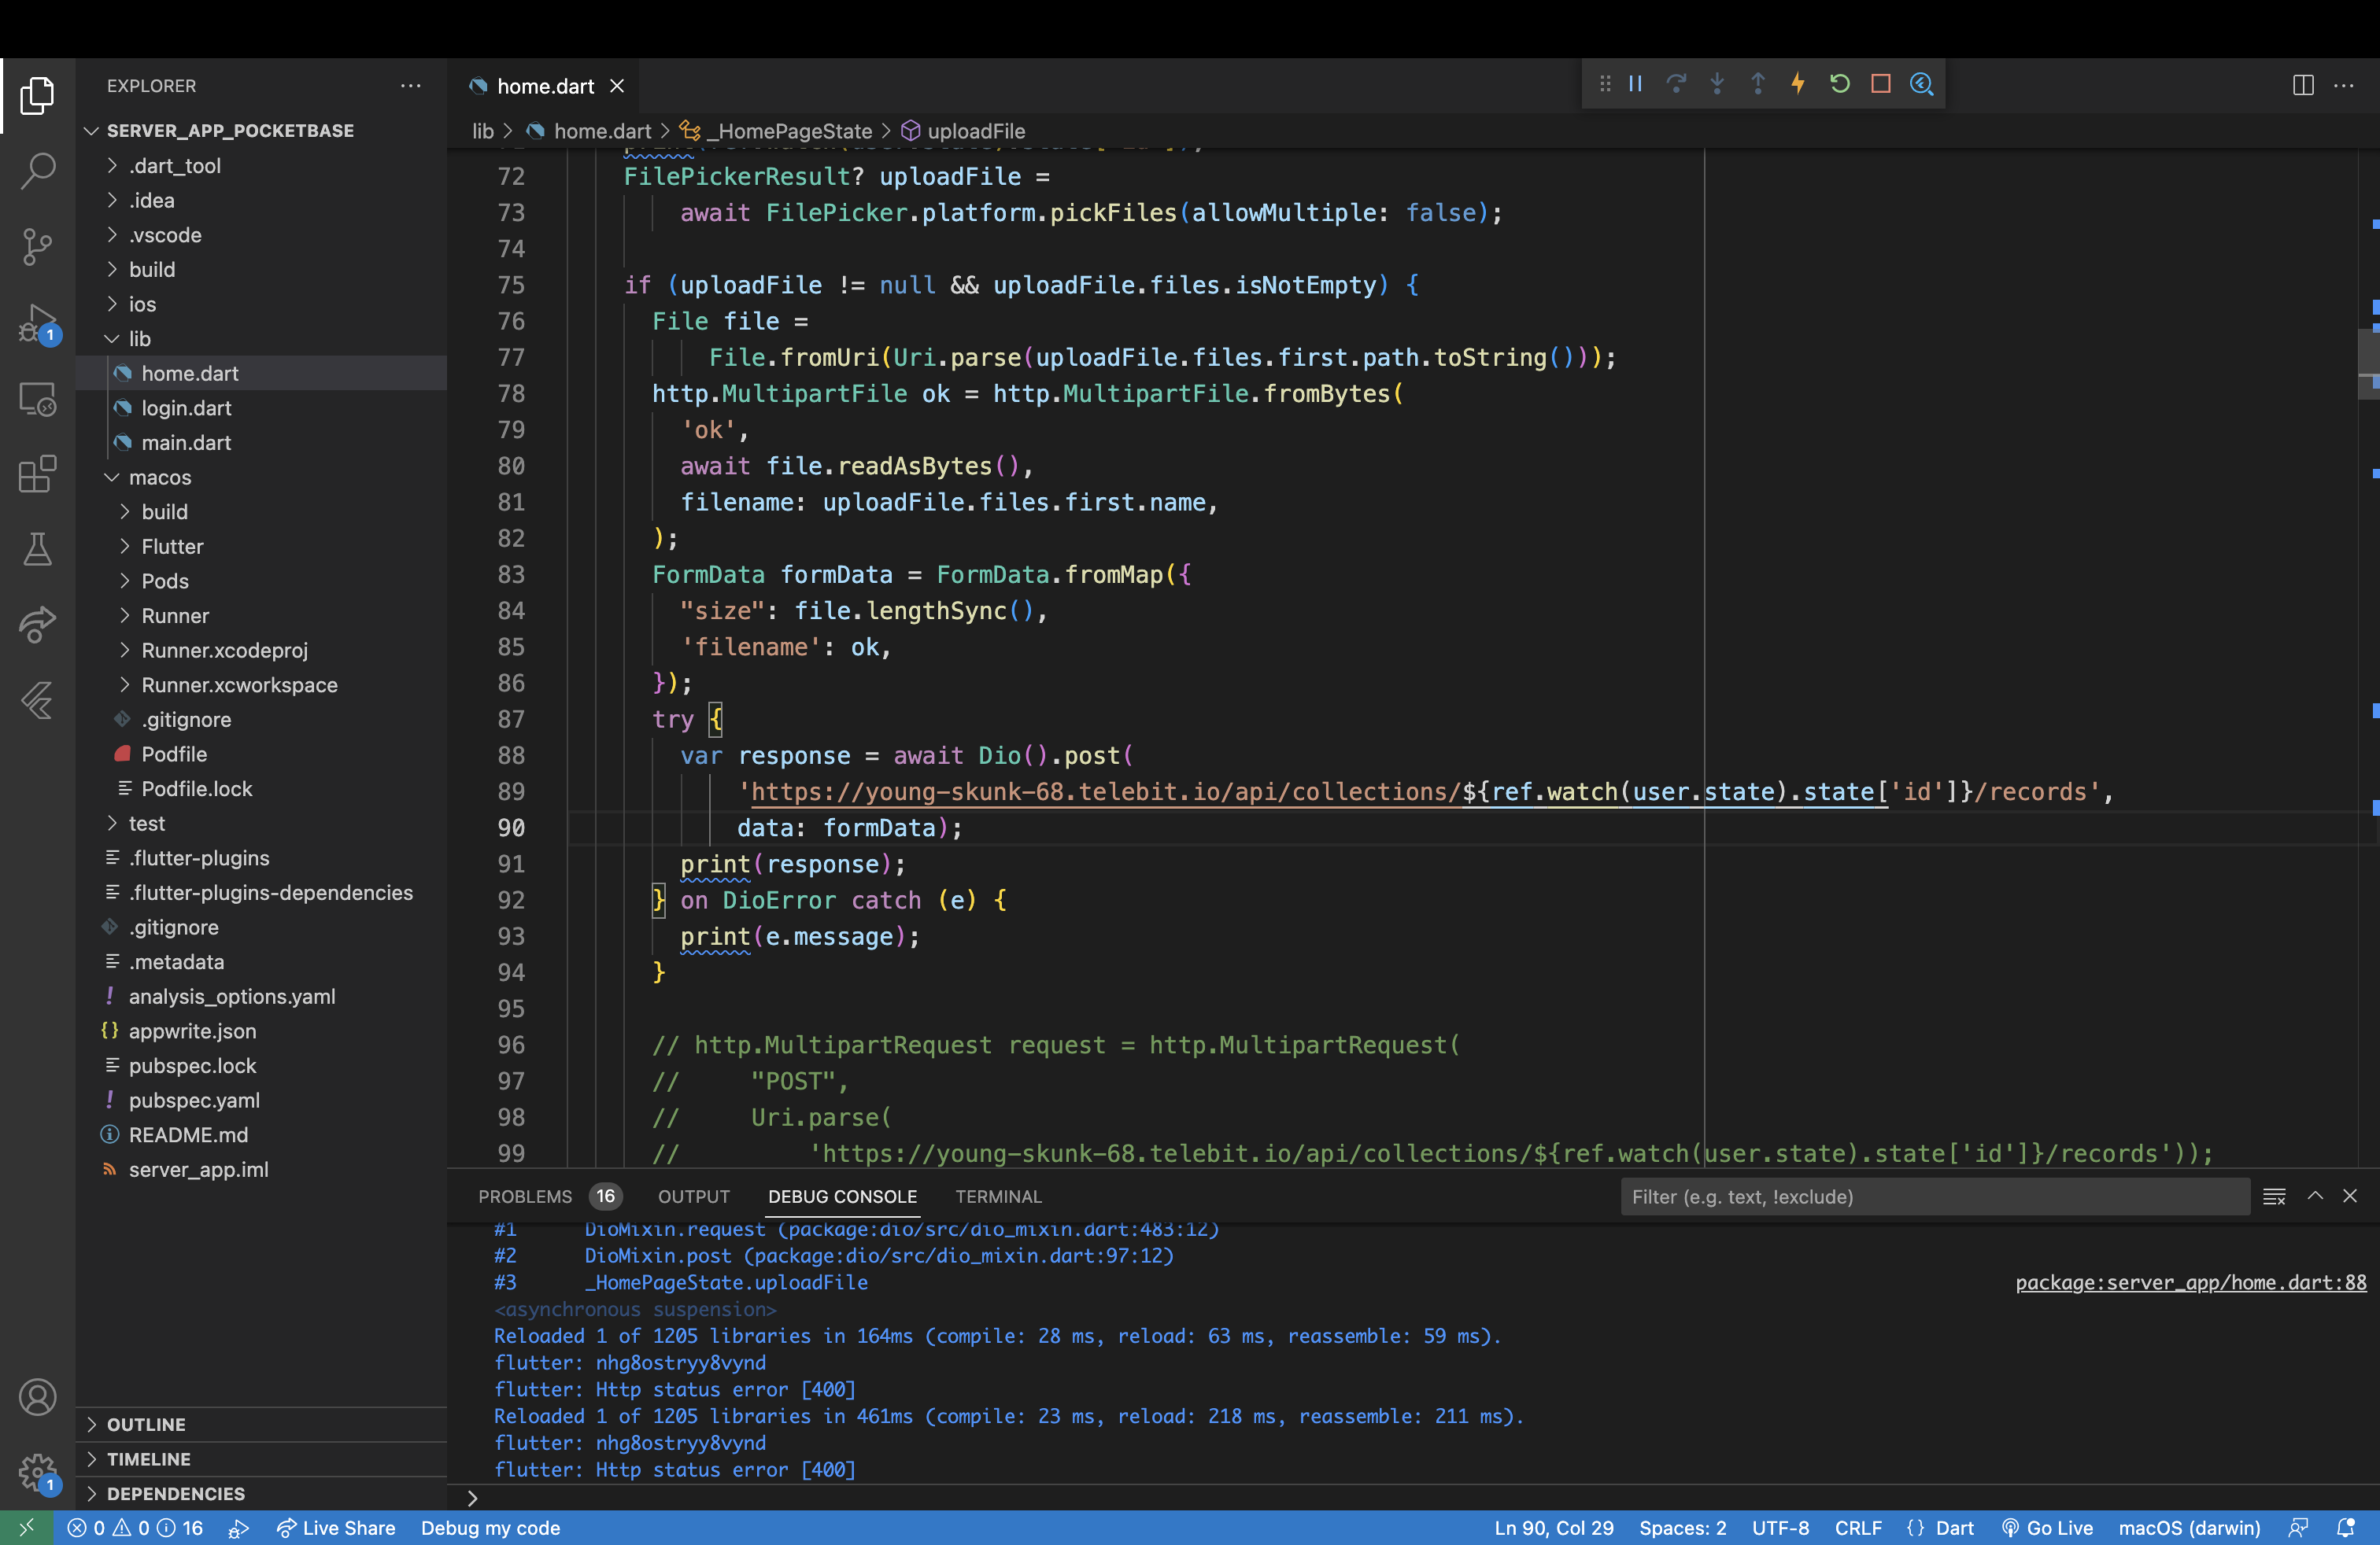Open the Testing flask view
Image resolution: width=2380 pixels, height=1545 pixels.
[x=37, y=548]
